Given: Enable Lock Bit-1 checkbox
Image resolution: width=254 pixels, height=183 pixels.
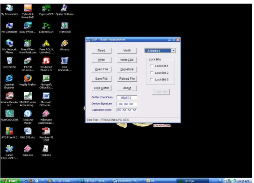Looking at the screenshot, I should point(152,66).
